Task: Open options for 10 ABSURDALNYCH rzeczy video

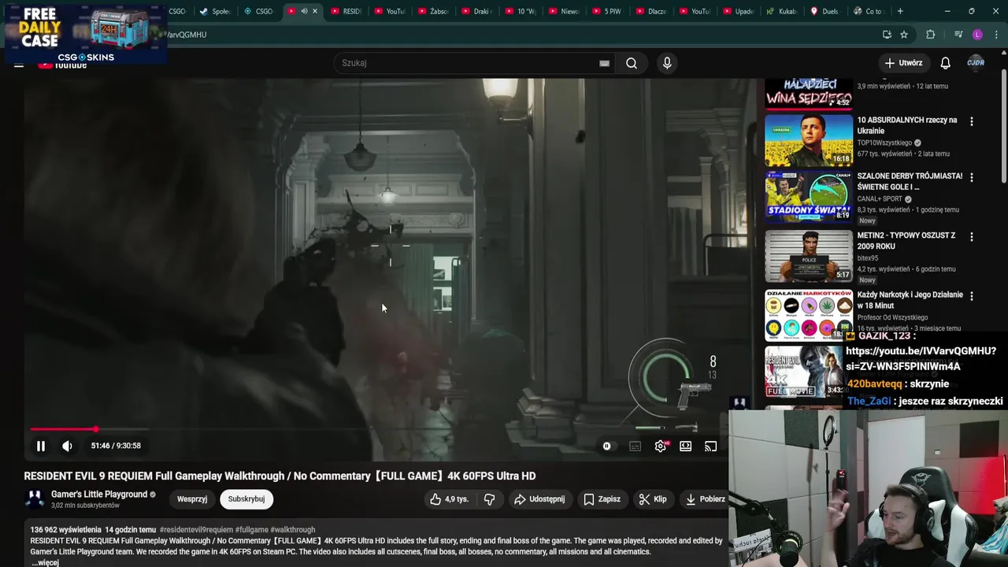Action: (x=971, y=122)
